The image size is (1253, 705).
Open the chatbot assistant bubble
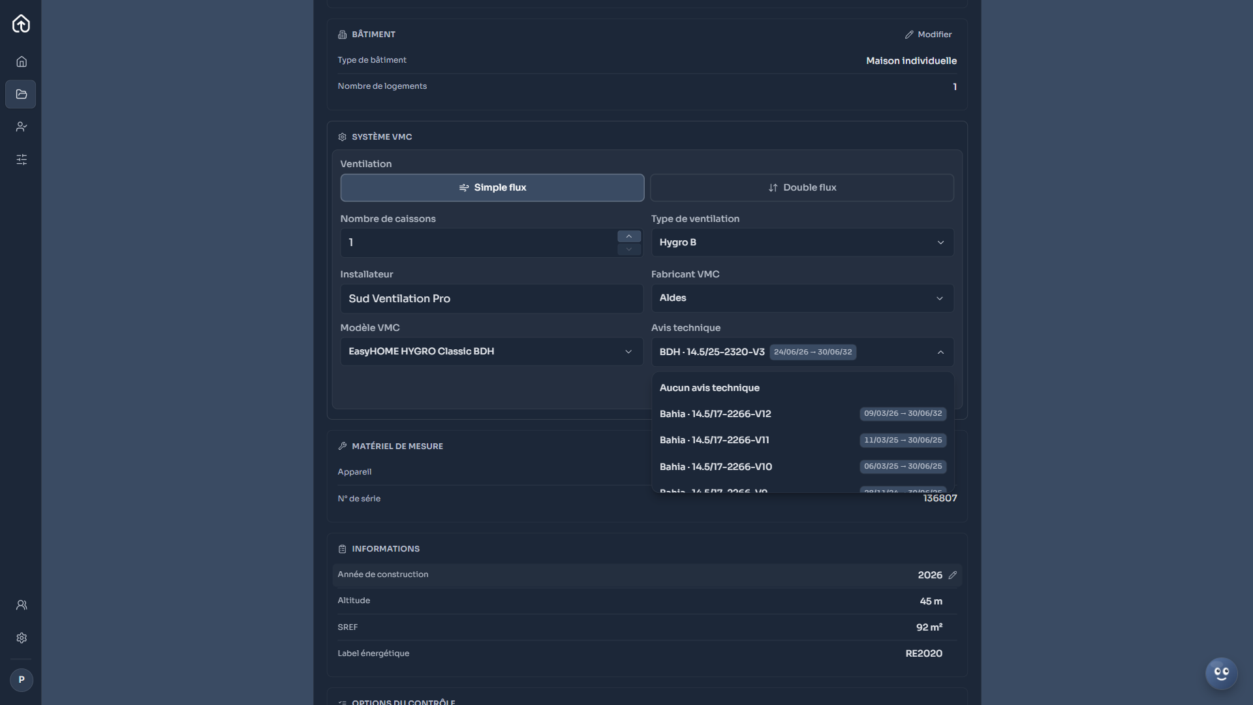tap(1221, 674)
